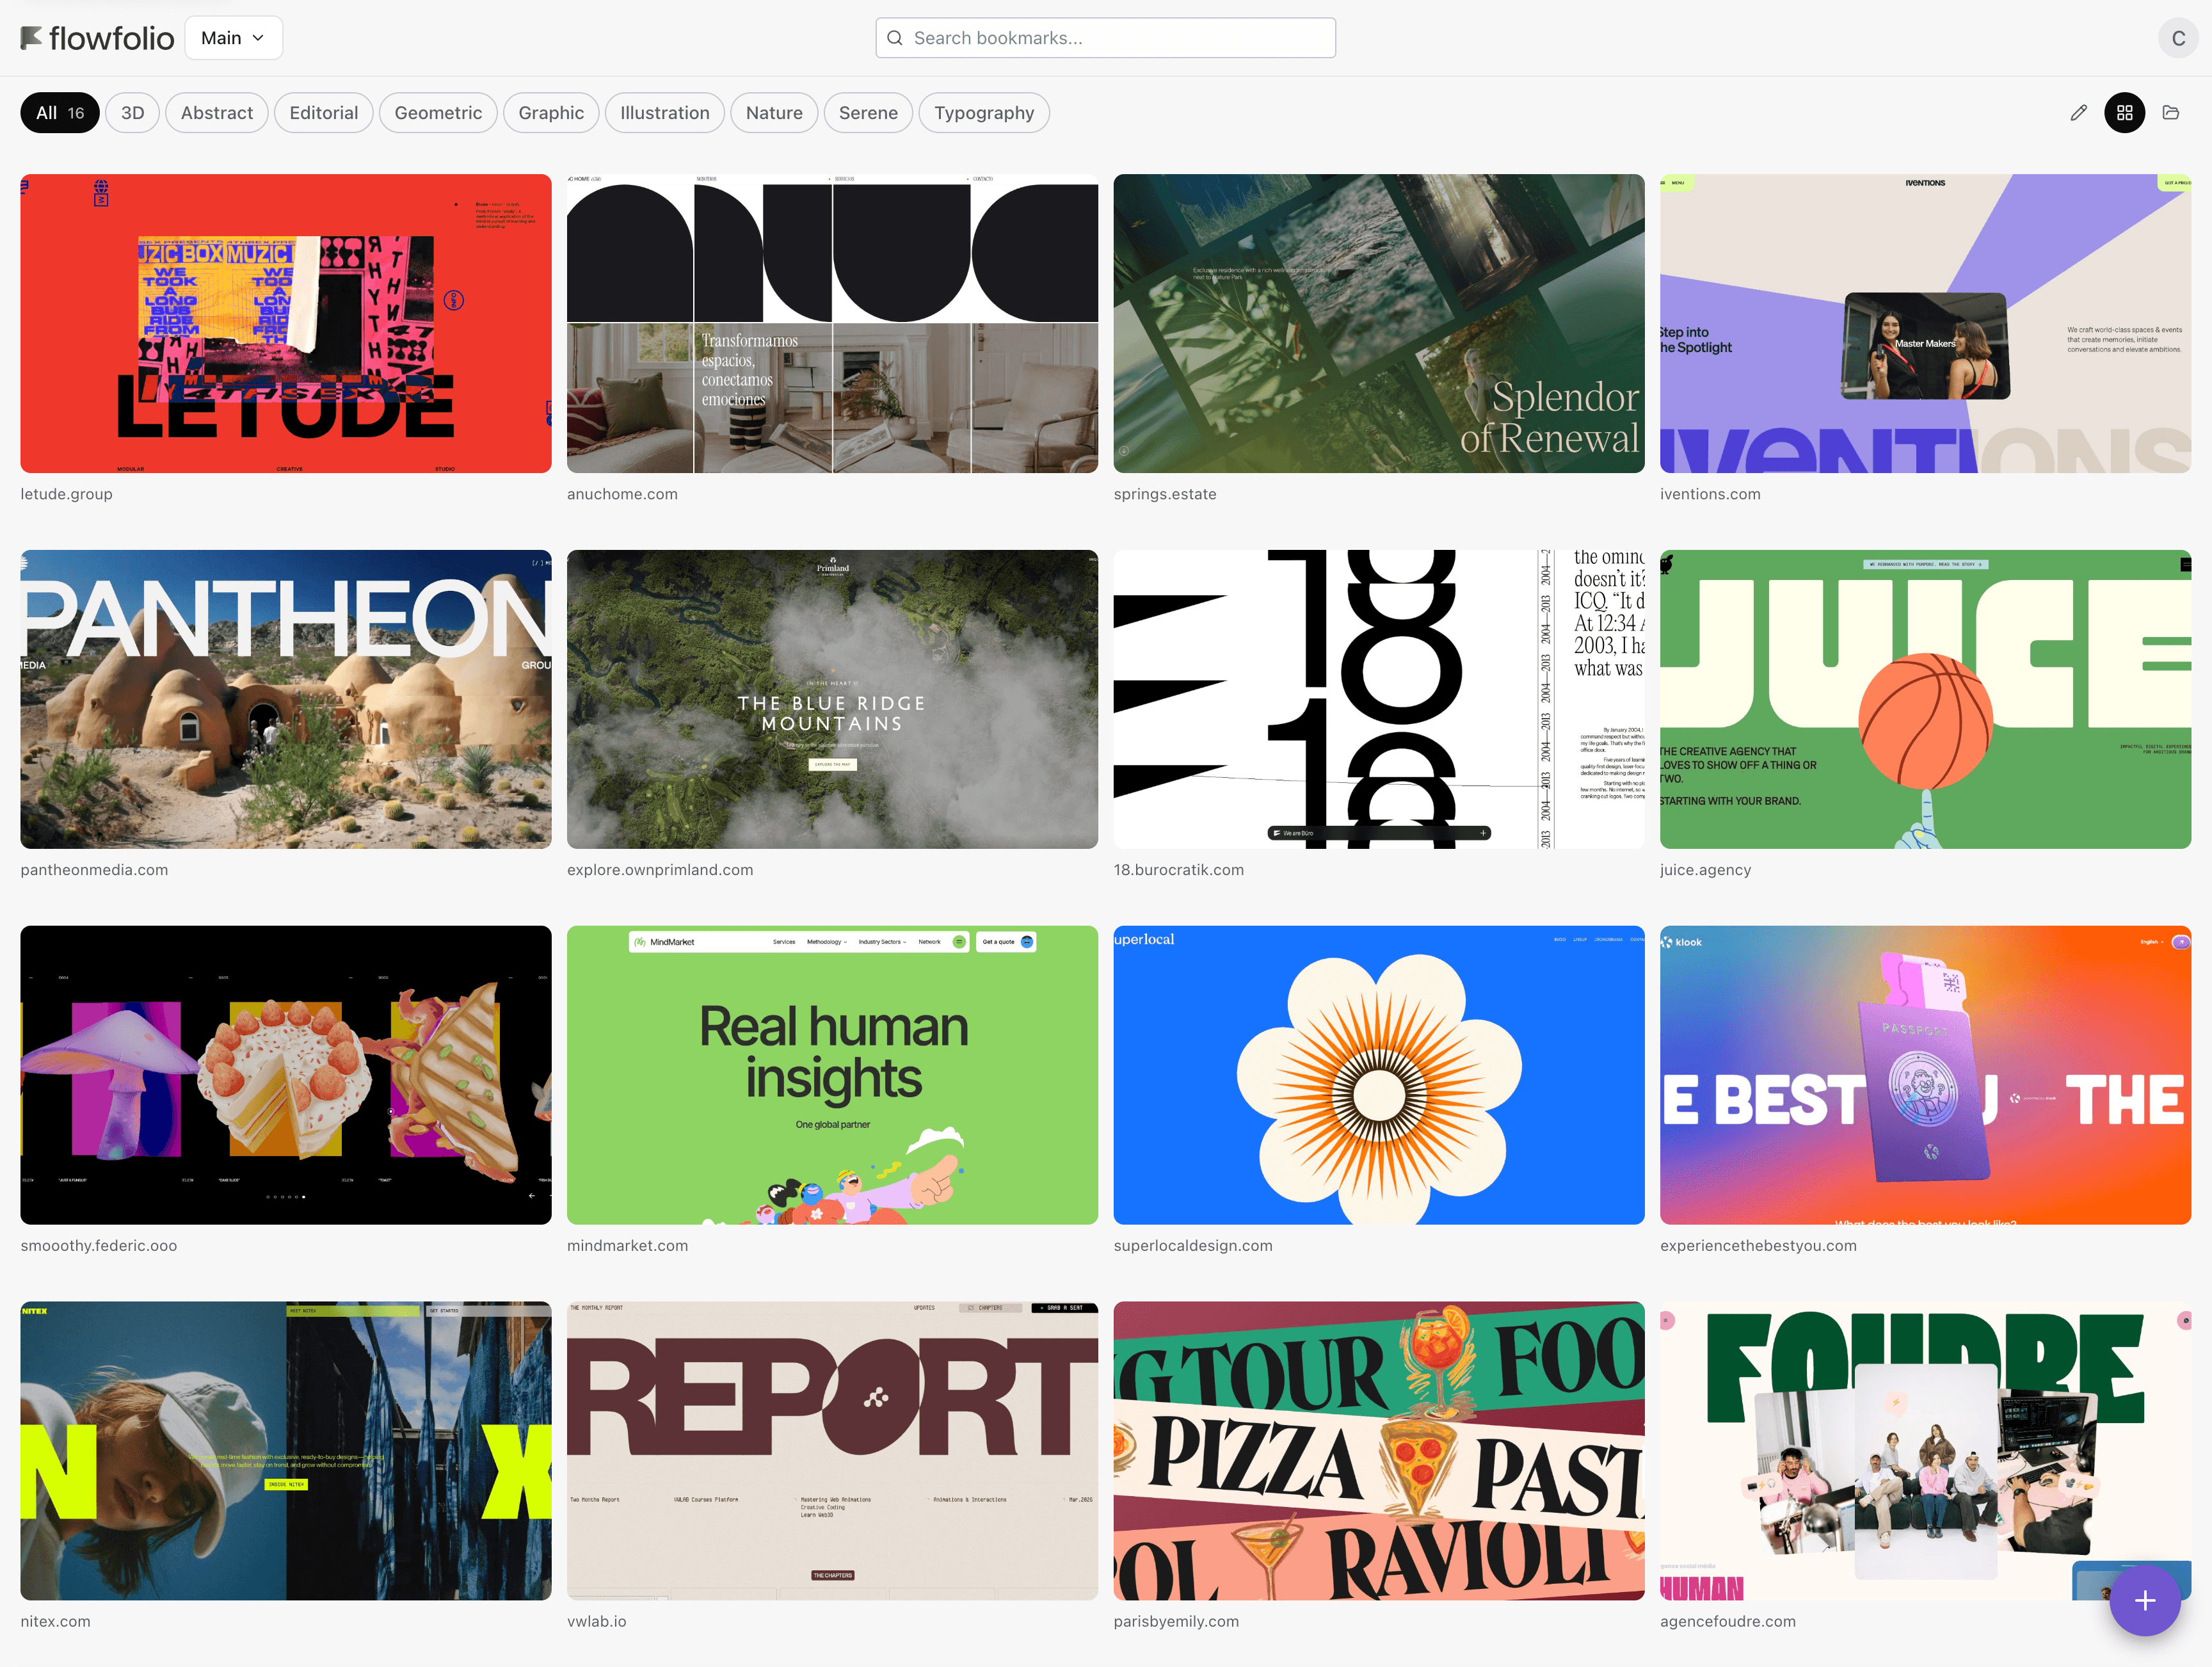The height and width of the screenshot is (1667, 2212).
Task: Select the Illustration filter tab
Action: click(x=664, y=112)
